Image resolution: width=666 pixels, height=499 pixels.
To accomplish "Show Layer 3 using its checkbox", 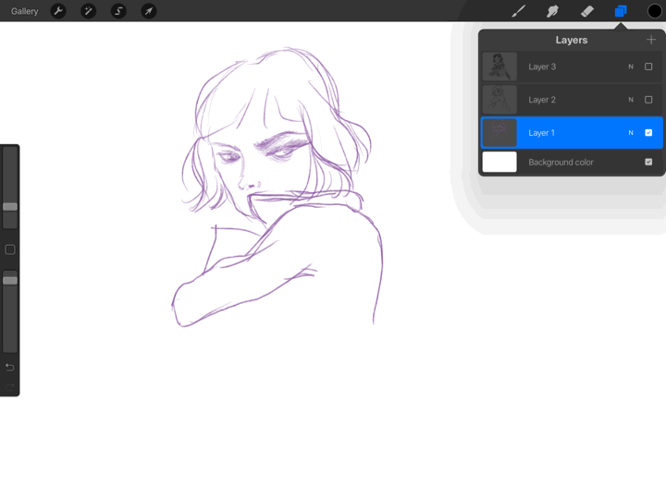I will 648,67.
